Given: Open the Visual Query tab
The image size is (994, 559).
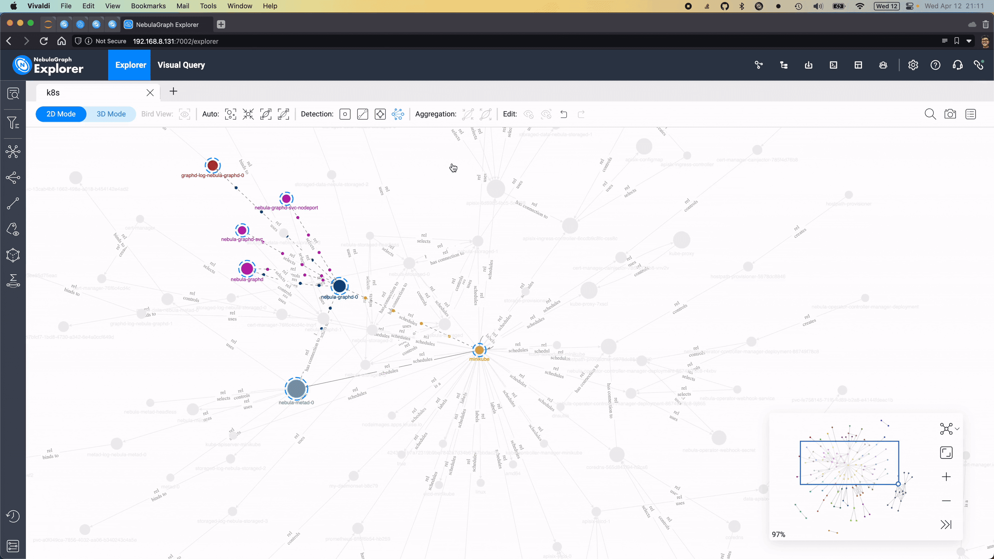Looking at the screenshot, I should 181,65.
